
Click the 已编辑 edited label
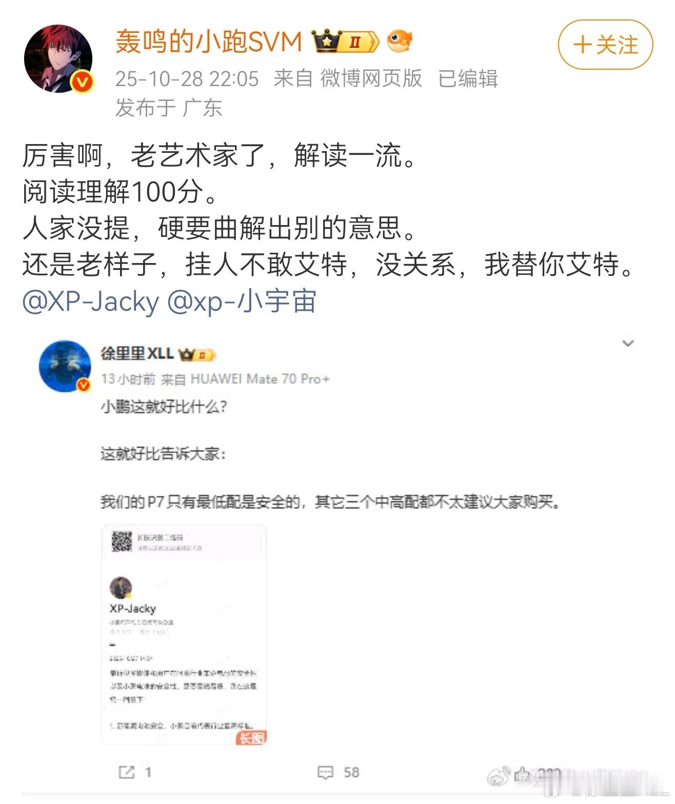(468, 78)
